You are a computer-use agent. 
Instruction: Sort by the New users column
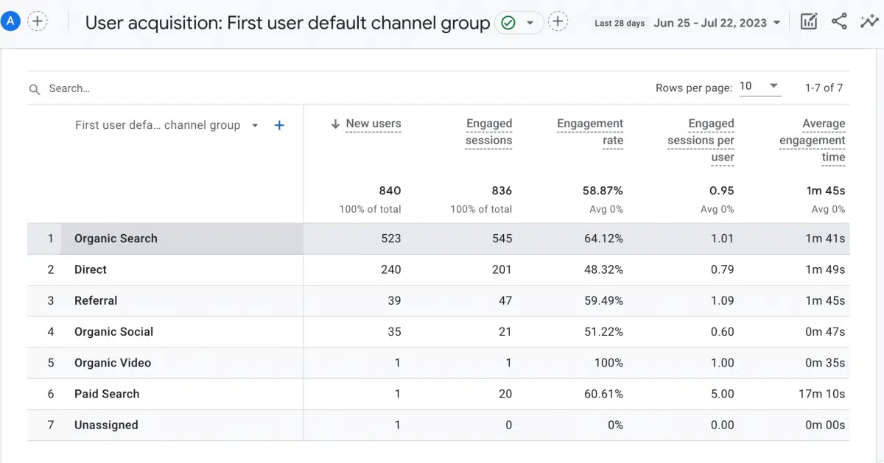coord(373,124)
